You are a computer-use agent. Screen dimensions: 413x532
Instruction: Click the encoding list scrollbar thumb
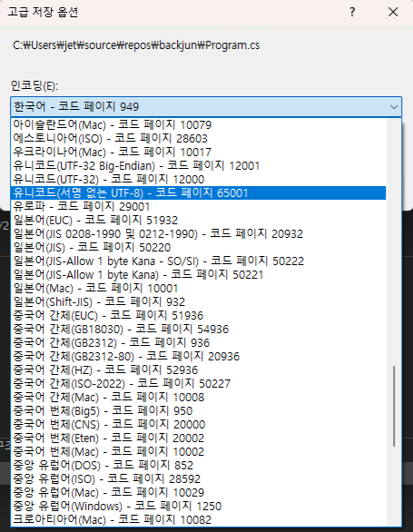pyautogui.click(x=394, y=406)
